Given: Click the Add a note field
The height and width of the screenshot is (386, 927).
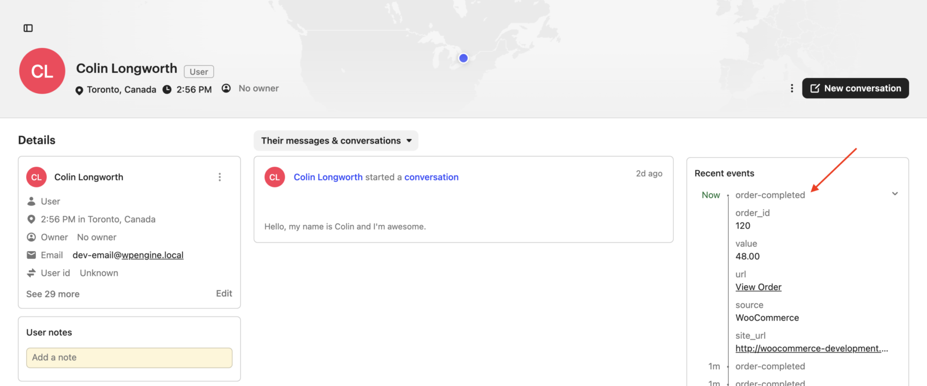Looking at the screenshot, I should (129, 358).
